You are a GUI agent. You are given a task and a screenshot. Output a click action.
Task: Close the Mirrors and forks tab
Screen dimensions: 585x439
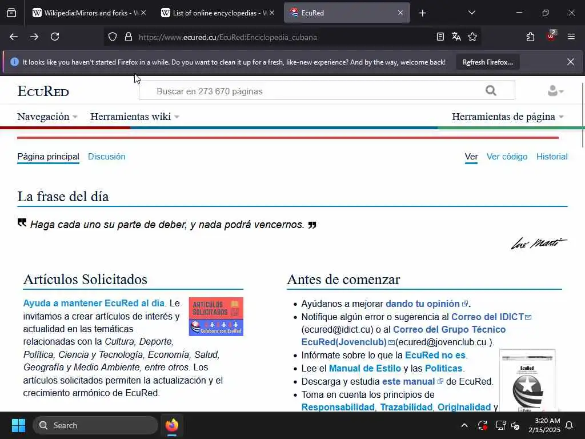coord(143,13)
